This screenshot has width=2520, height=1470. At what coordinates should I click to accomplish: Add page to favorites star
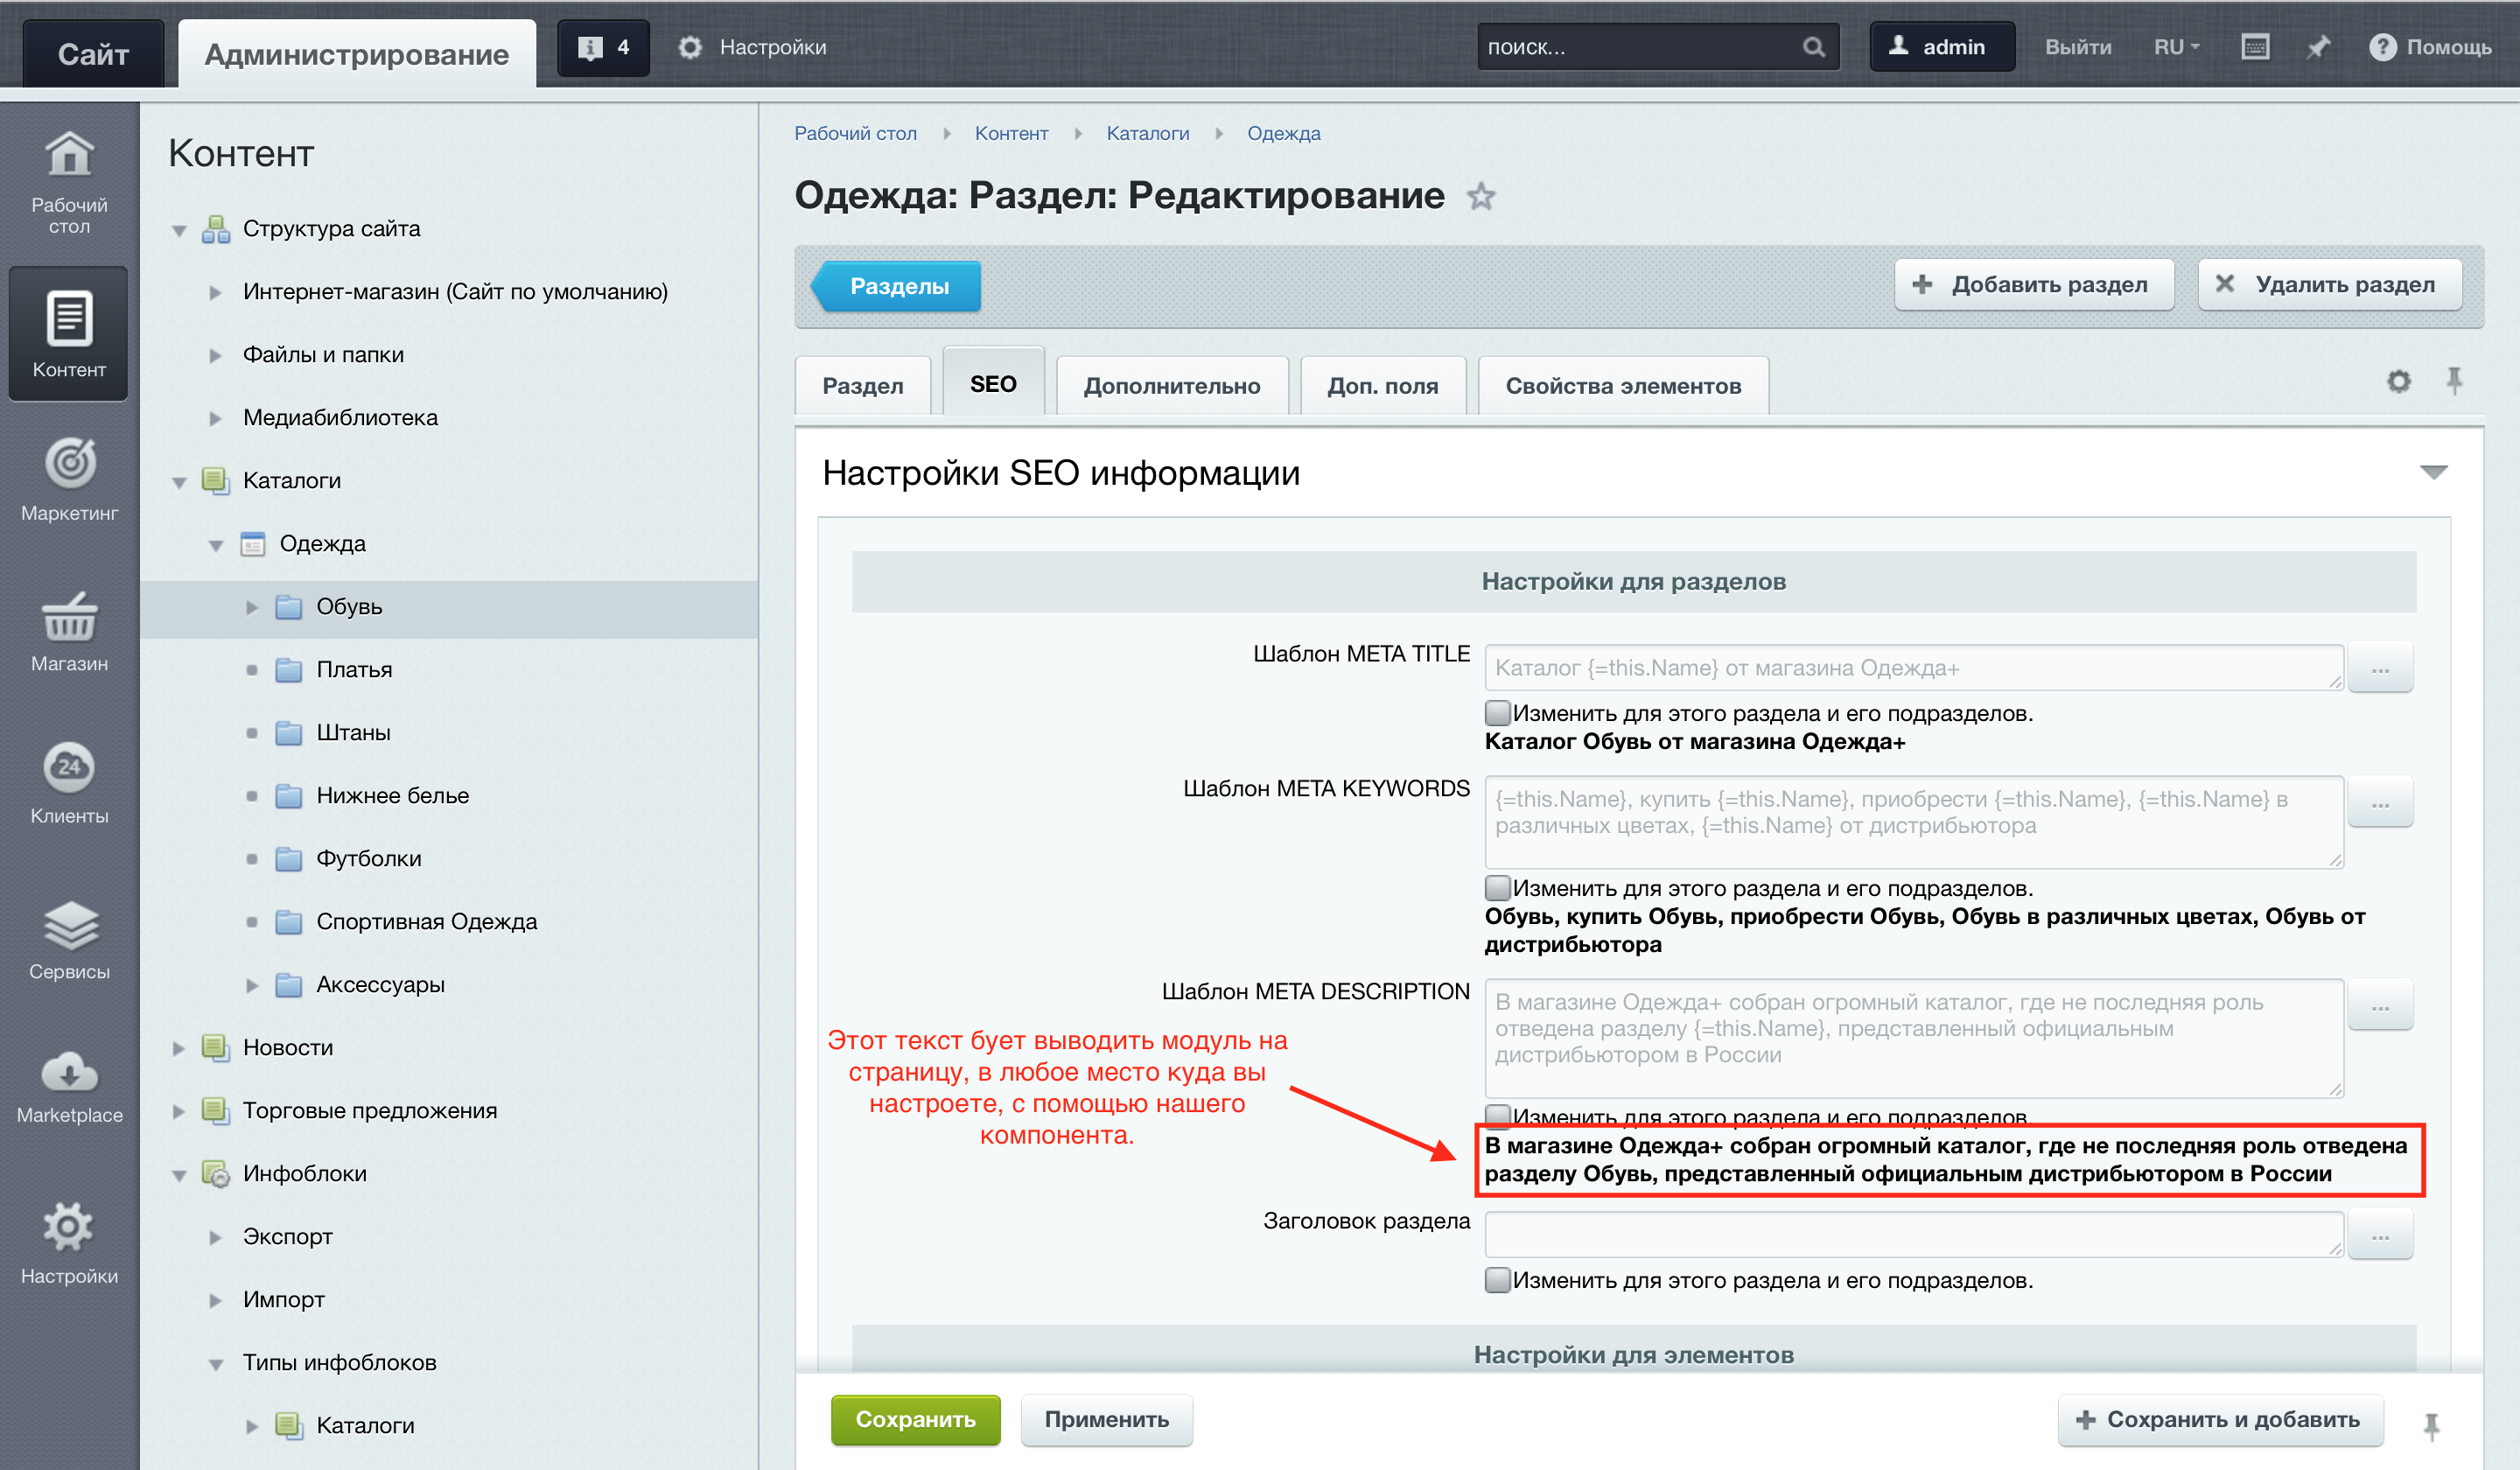[x=1481, y=197]
